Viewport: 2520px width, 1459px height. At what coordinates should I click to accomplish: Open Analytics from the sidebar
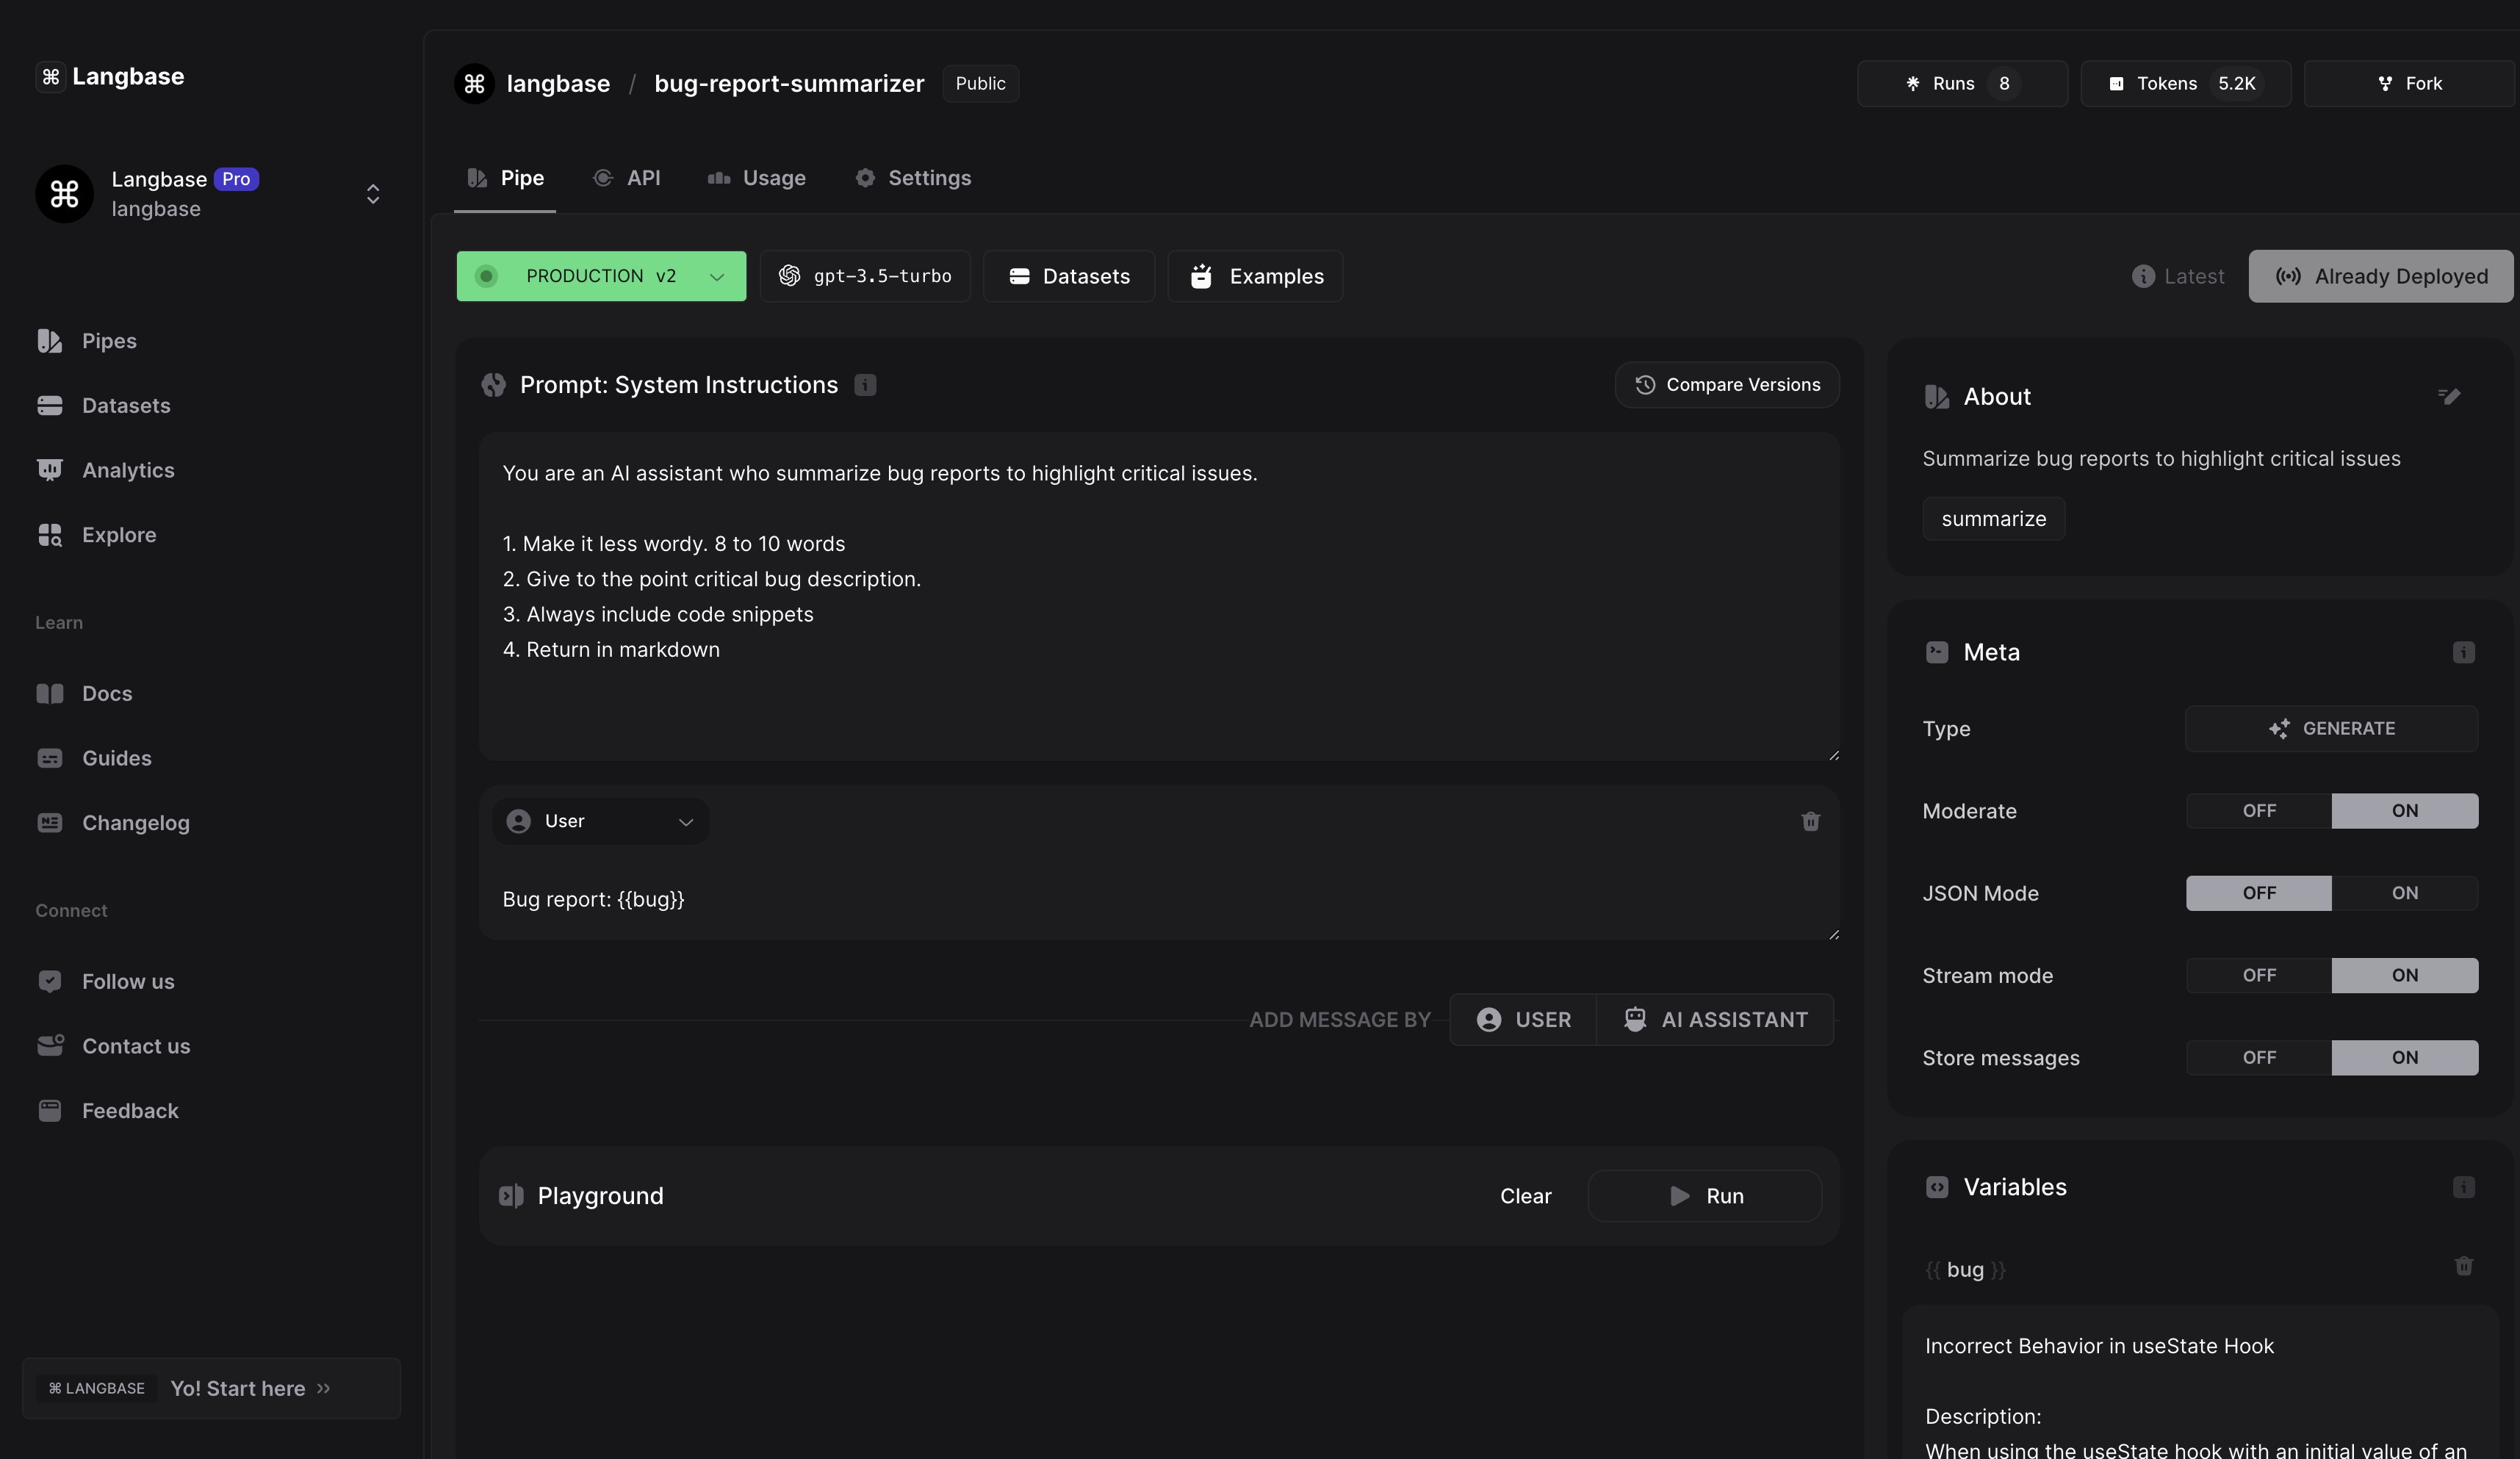127,470
